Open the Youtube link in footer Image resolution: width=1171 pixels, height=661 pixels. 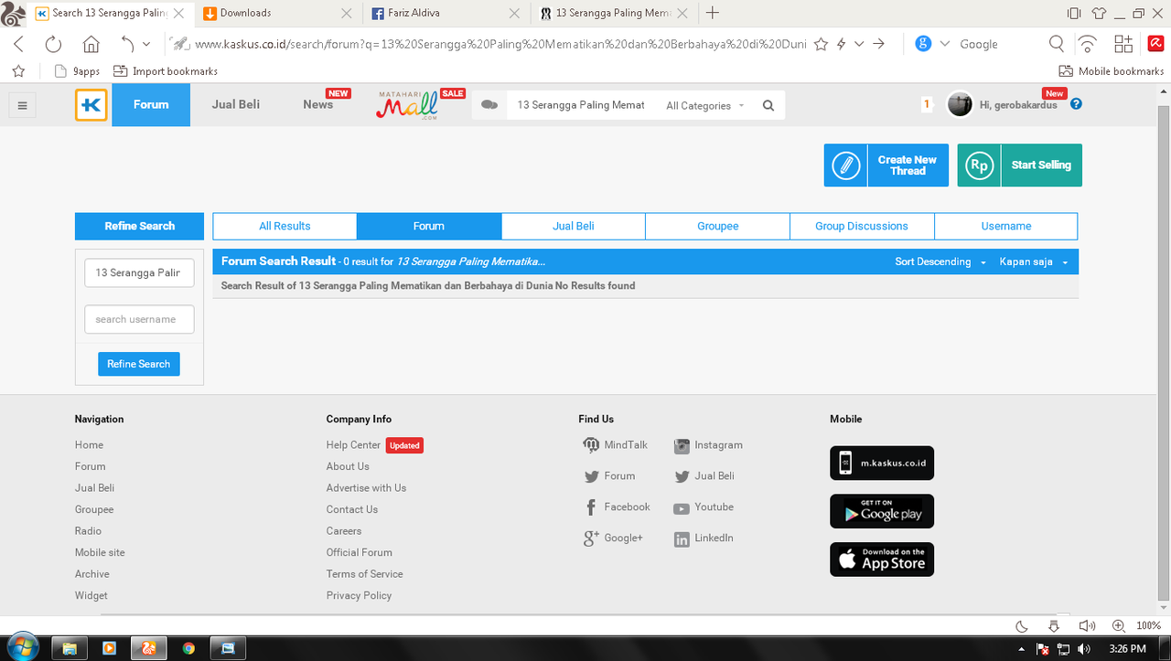coord(704,507)
